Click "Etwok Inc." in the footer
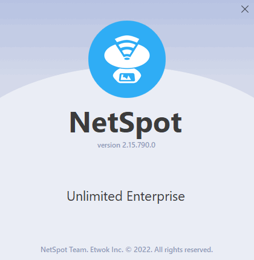 coord(106,250)
